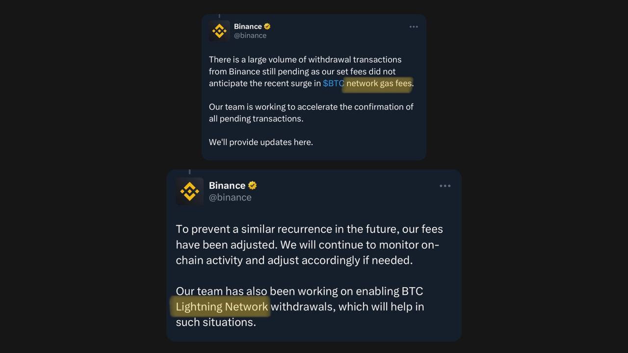
Task: Click Binance display name on the fees adjusted tweet
Action: pyautogui.click(x=227, y=185)
